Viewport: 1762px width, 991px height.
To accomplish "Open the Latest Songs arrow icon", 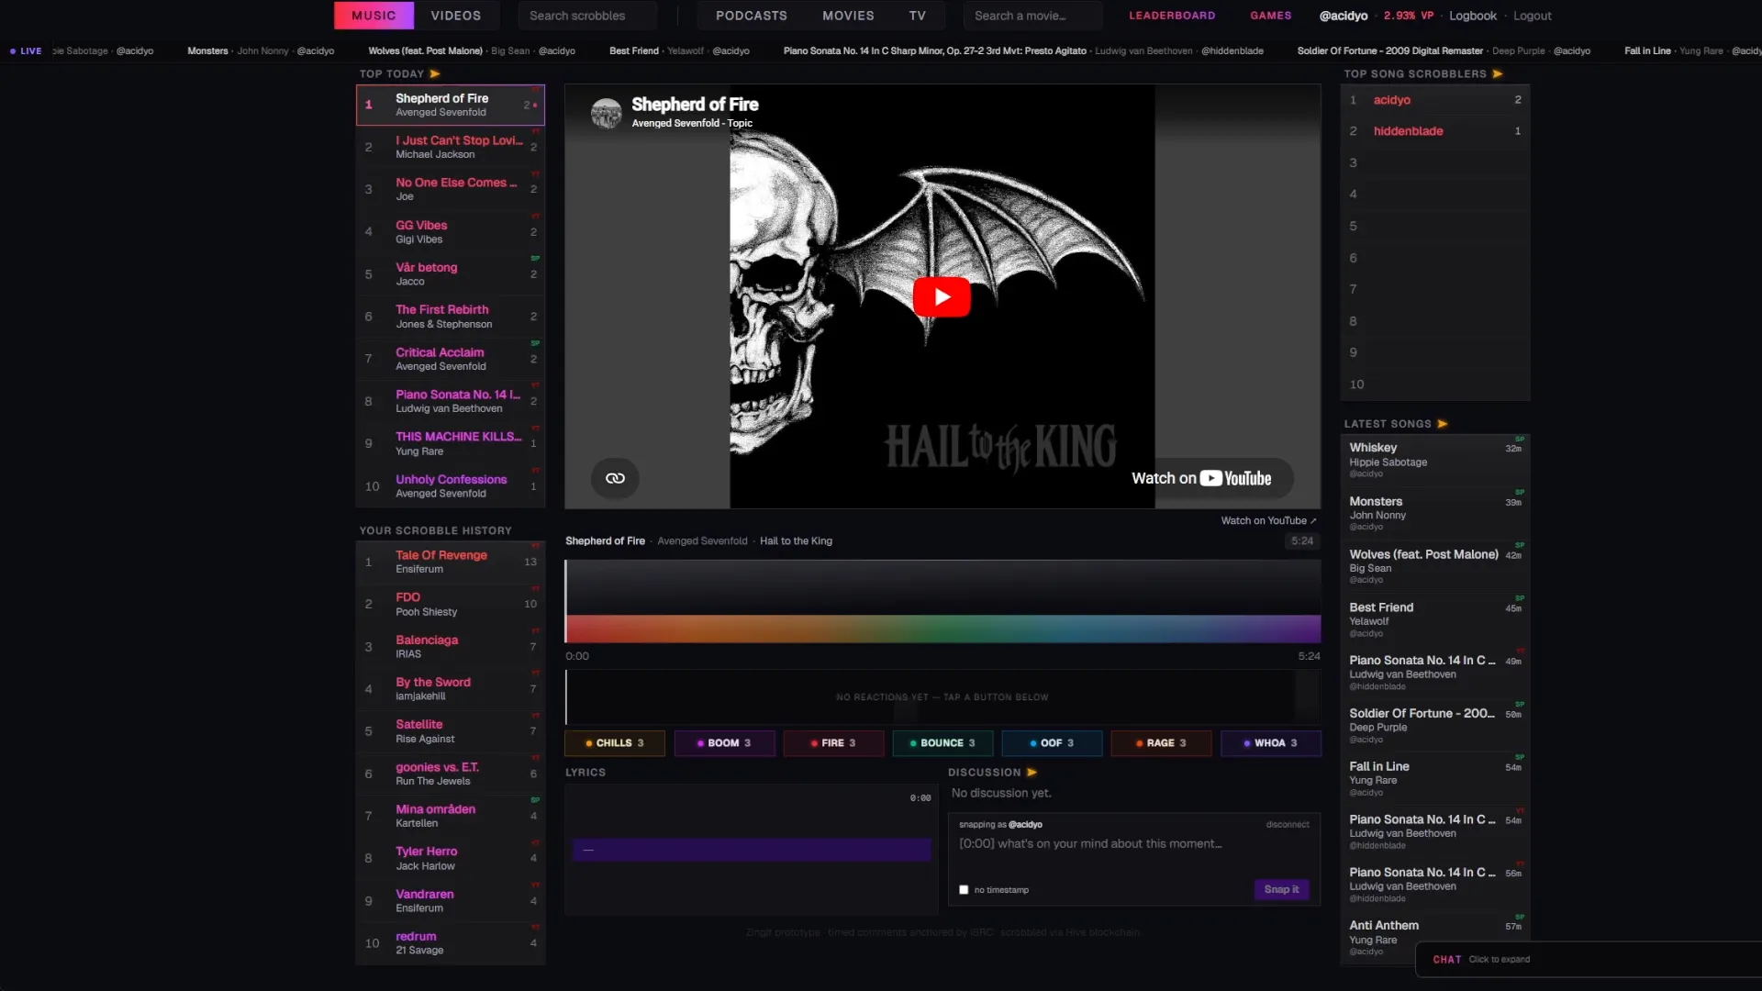I will click(x=1443, y=424).
